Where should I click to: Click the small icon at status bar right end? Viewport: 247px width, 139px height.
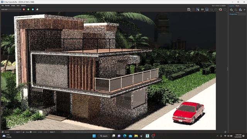225,132
